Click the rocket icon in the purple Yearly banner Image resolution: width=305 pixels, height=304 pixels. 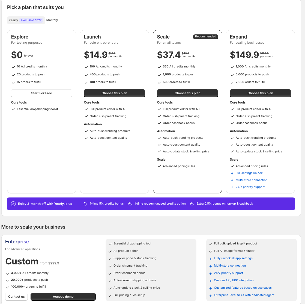(x=13, y=204)
